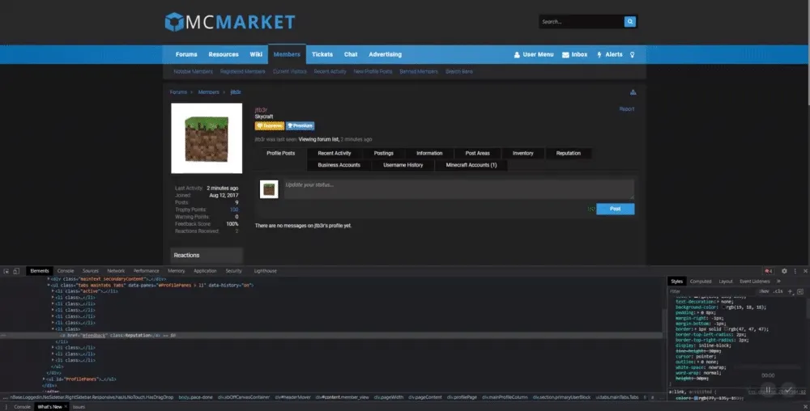The height and width of the screenshot is (411, 810).
Task: Open the Computed styles tab
Action: 701,282
